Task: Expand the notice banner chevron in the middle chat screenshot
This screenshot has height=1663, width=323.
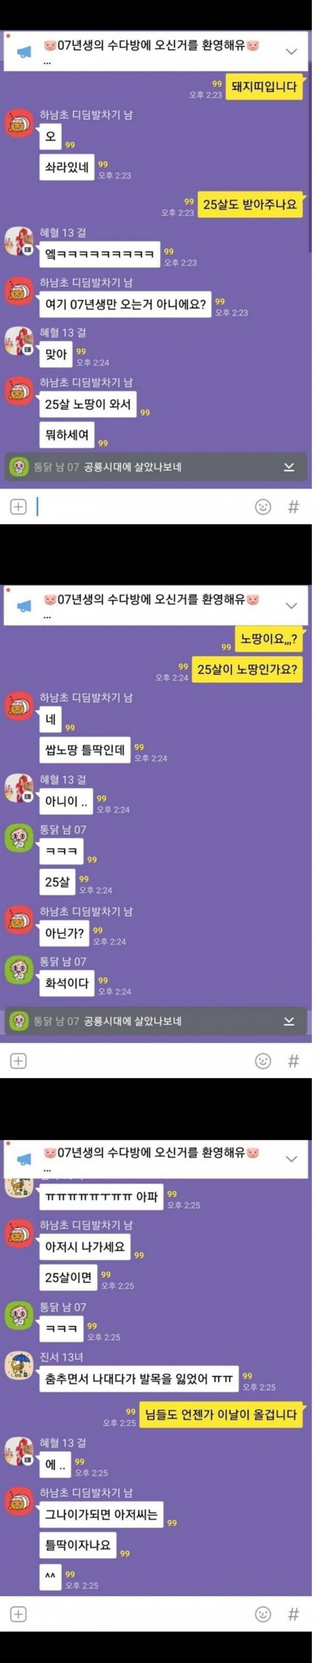Action: [x=291, y=605]
